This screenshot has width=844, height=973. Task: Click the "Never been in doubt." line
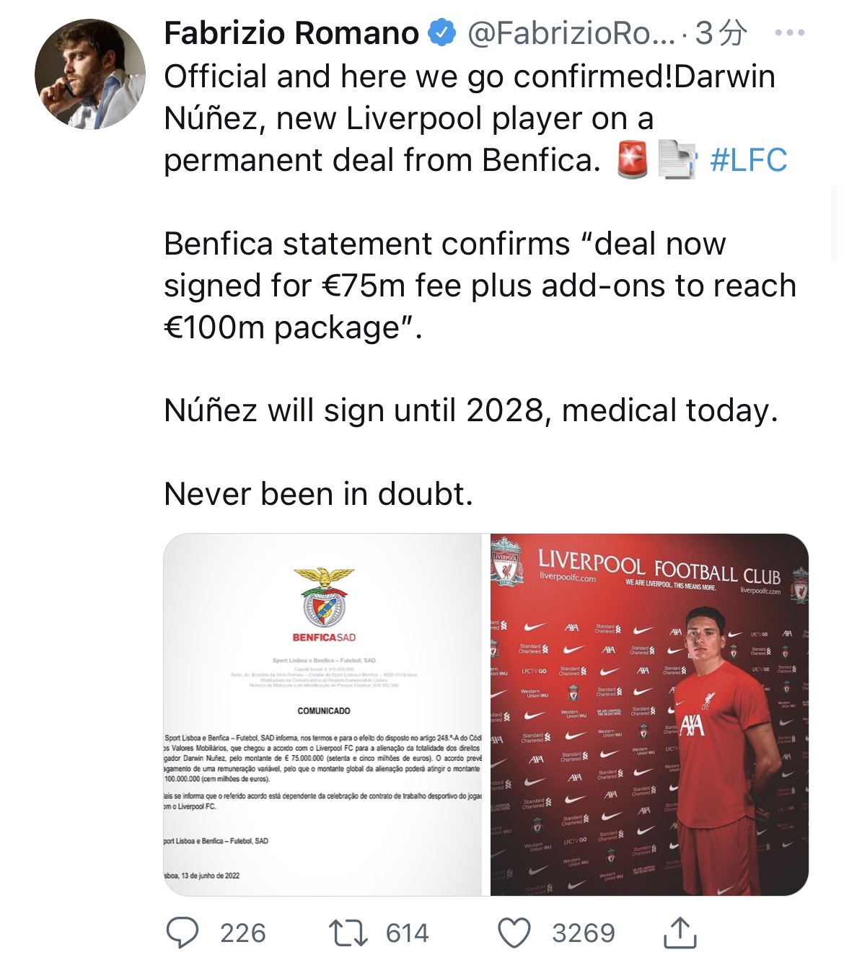318,494
